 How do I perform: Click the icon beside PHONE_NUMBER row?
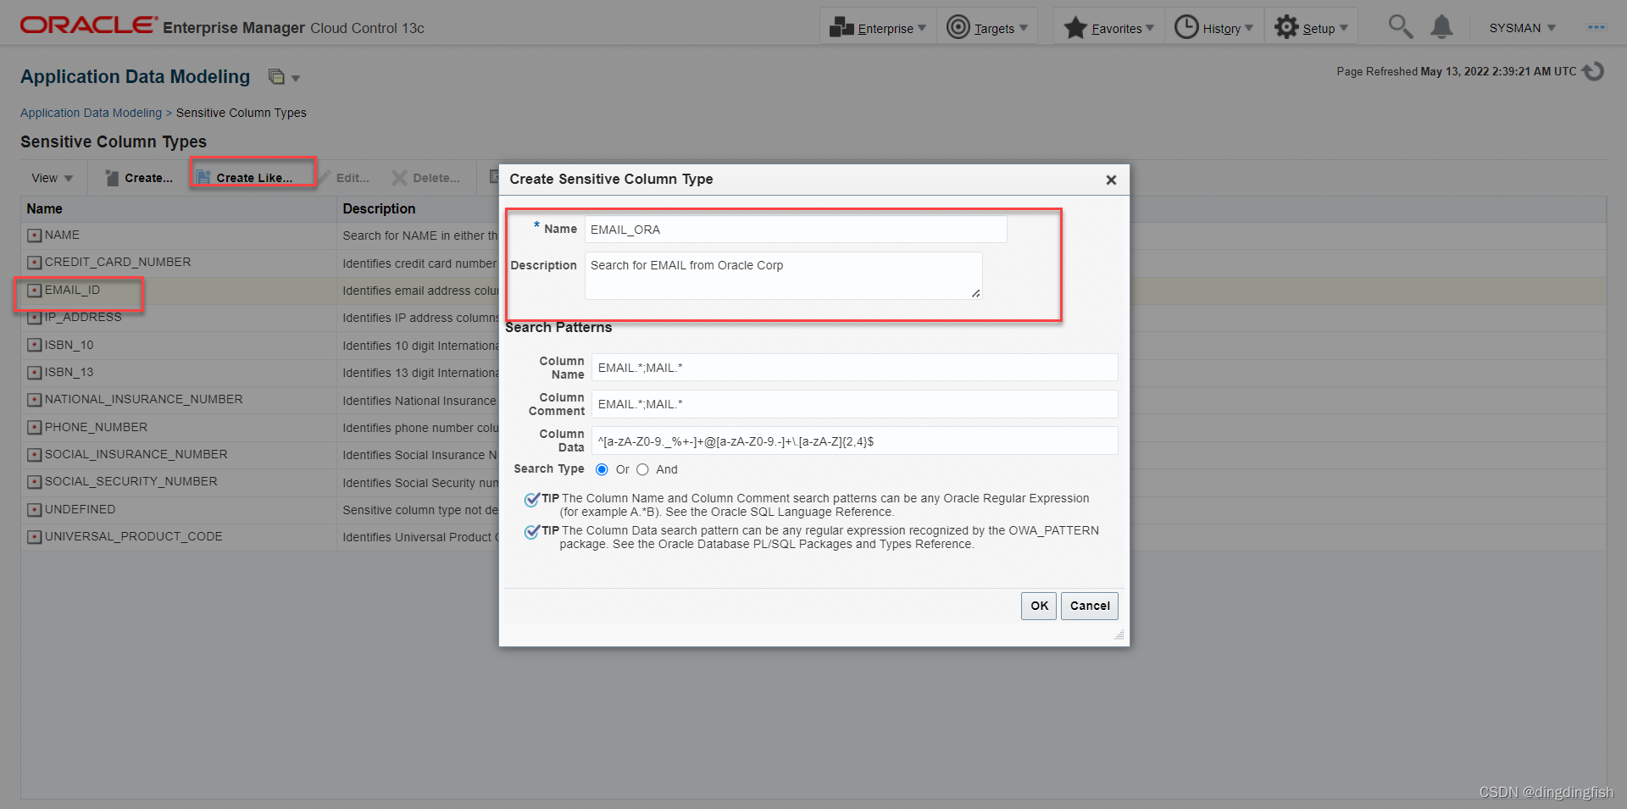[x=34, y=428]
